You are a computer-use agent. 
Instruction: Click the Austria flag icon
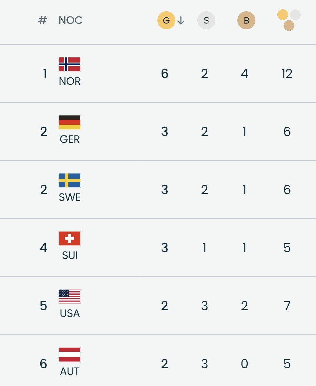coord(70,354)
